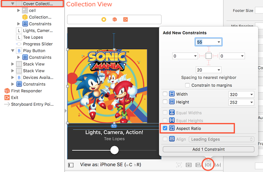Select the Exit icon in outline

[x=7, y=98]
